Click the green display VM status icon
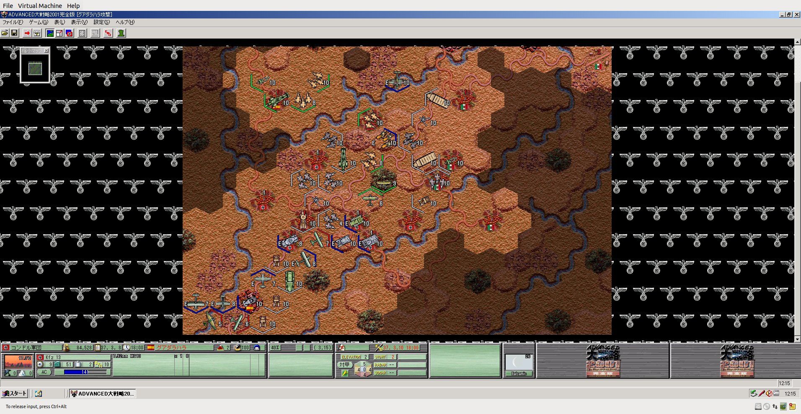Image resolution: width=801 pixels, height=414 pixels. 783,406
